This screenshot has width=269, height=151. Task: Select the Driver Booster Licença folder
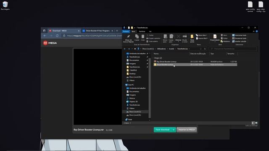point(195,65)
